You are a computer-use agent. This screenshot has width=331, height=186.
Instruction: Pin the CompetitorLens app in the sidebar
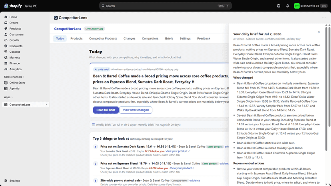tap(46, 105)
